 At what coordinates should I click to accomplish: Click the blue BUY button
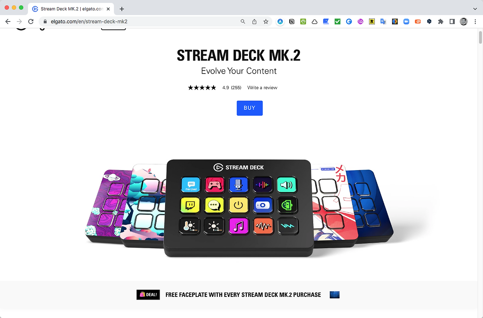249,108
